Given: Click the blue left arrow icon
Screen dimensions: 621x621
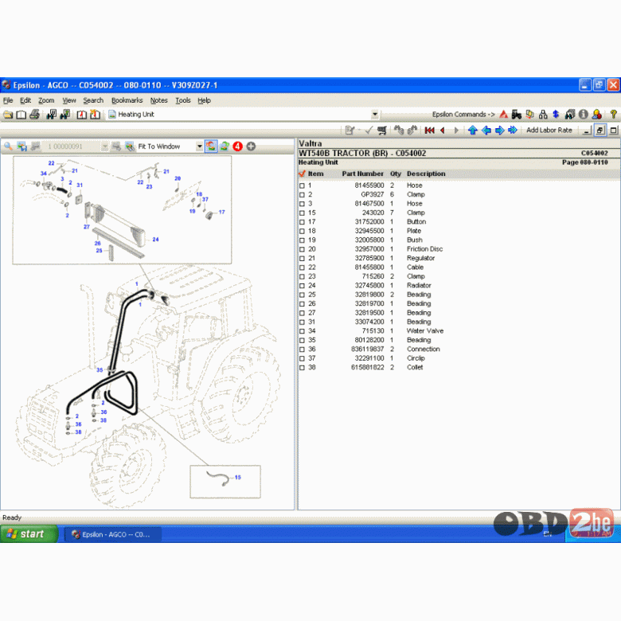Looking at the screenshot, I should click(x=486, y=131).
